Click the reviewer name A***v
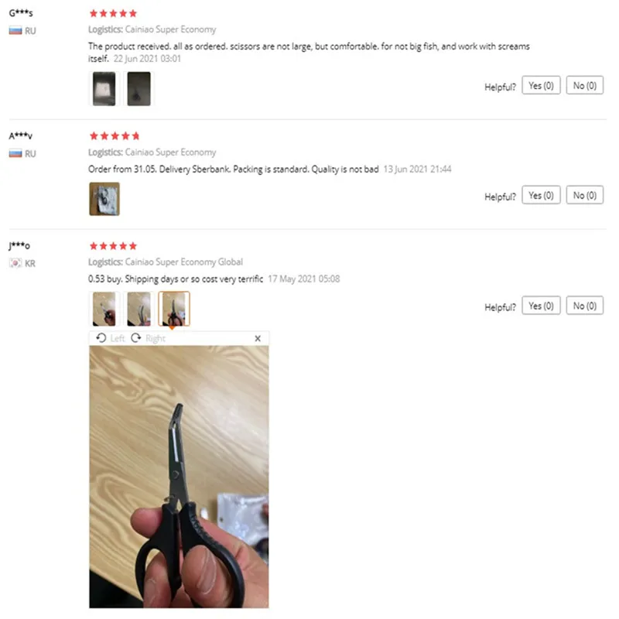The width and height of the screenshot is (619, 619). point(21,136)
